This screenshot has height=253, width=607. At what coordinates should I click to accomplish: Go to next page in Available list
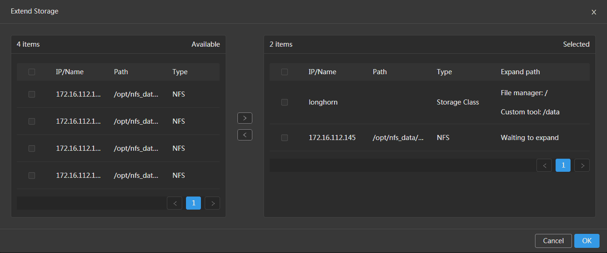pos(213,203)
